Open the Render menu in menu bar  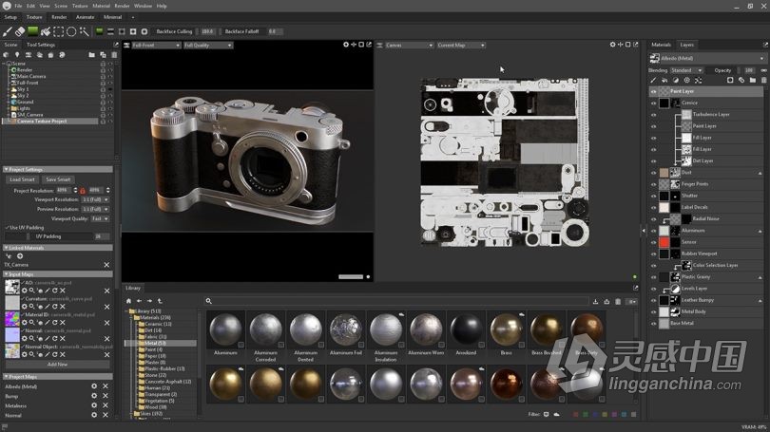[x=122, y=6]
